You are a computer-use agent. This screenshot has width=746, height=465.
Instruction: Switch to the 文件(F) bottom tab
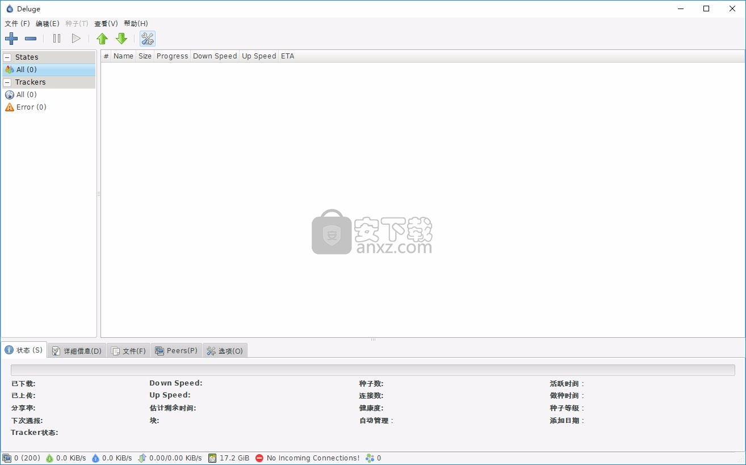(x=128, y=351)
